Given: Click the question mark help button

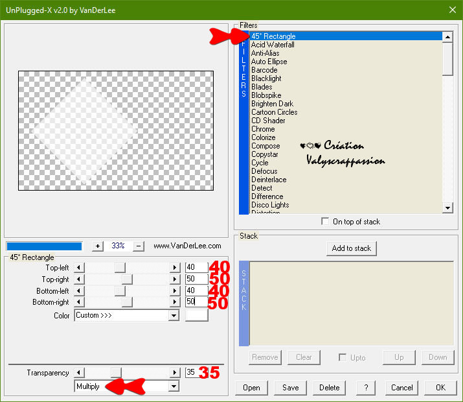Looking at the screenshot, I should coord(366,388).
